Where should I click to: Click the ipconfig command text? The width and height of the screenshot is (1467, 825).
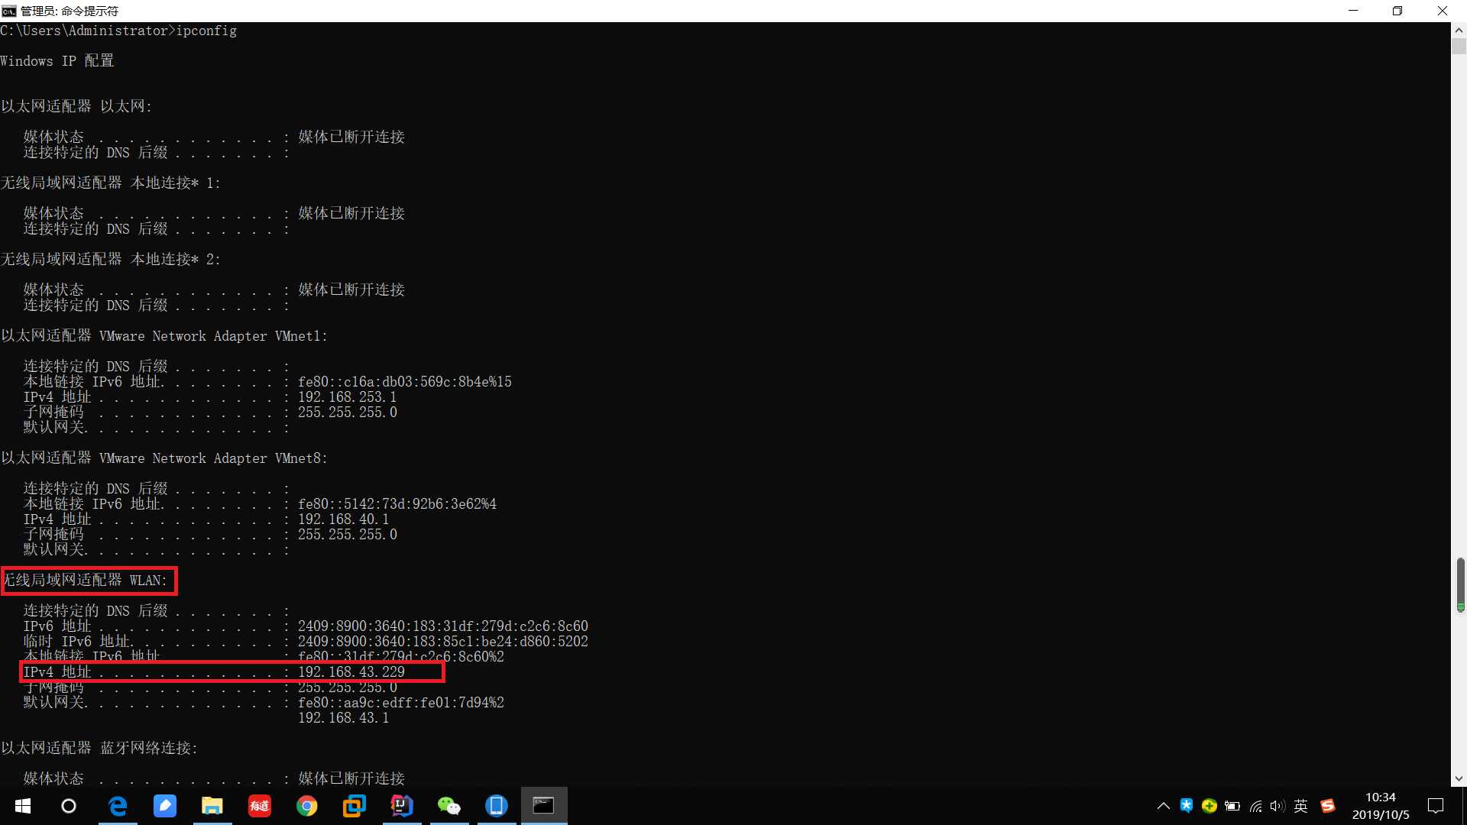[x=206, y=31]
